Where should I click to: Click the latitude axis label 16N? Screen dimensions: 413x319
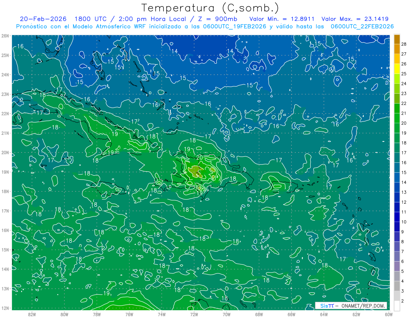[6, 230]
